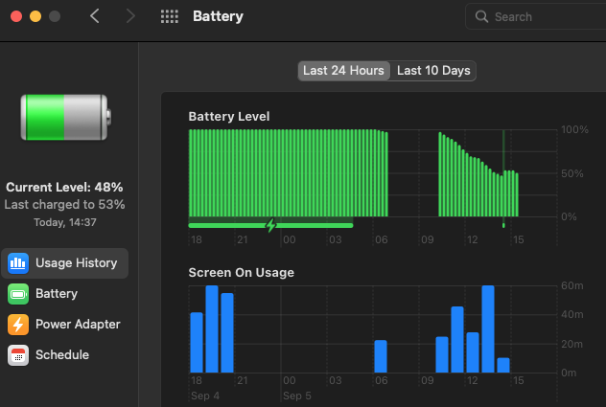The image size is (606, 407).
Task: Open the Schedule calendar icon
Action: tap(18, 355)
